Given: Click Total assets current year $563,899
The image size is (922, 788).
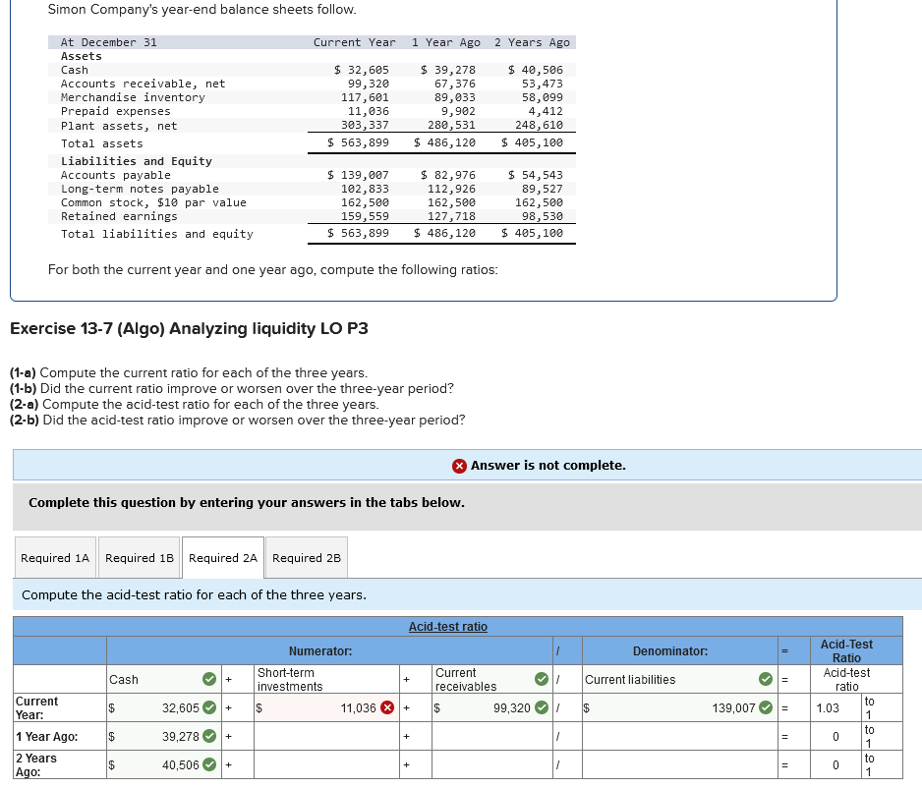Looking at the screenshot, I should 358,142.
